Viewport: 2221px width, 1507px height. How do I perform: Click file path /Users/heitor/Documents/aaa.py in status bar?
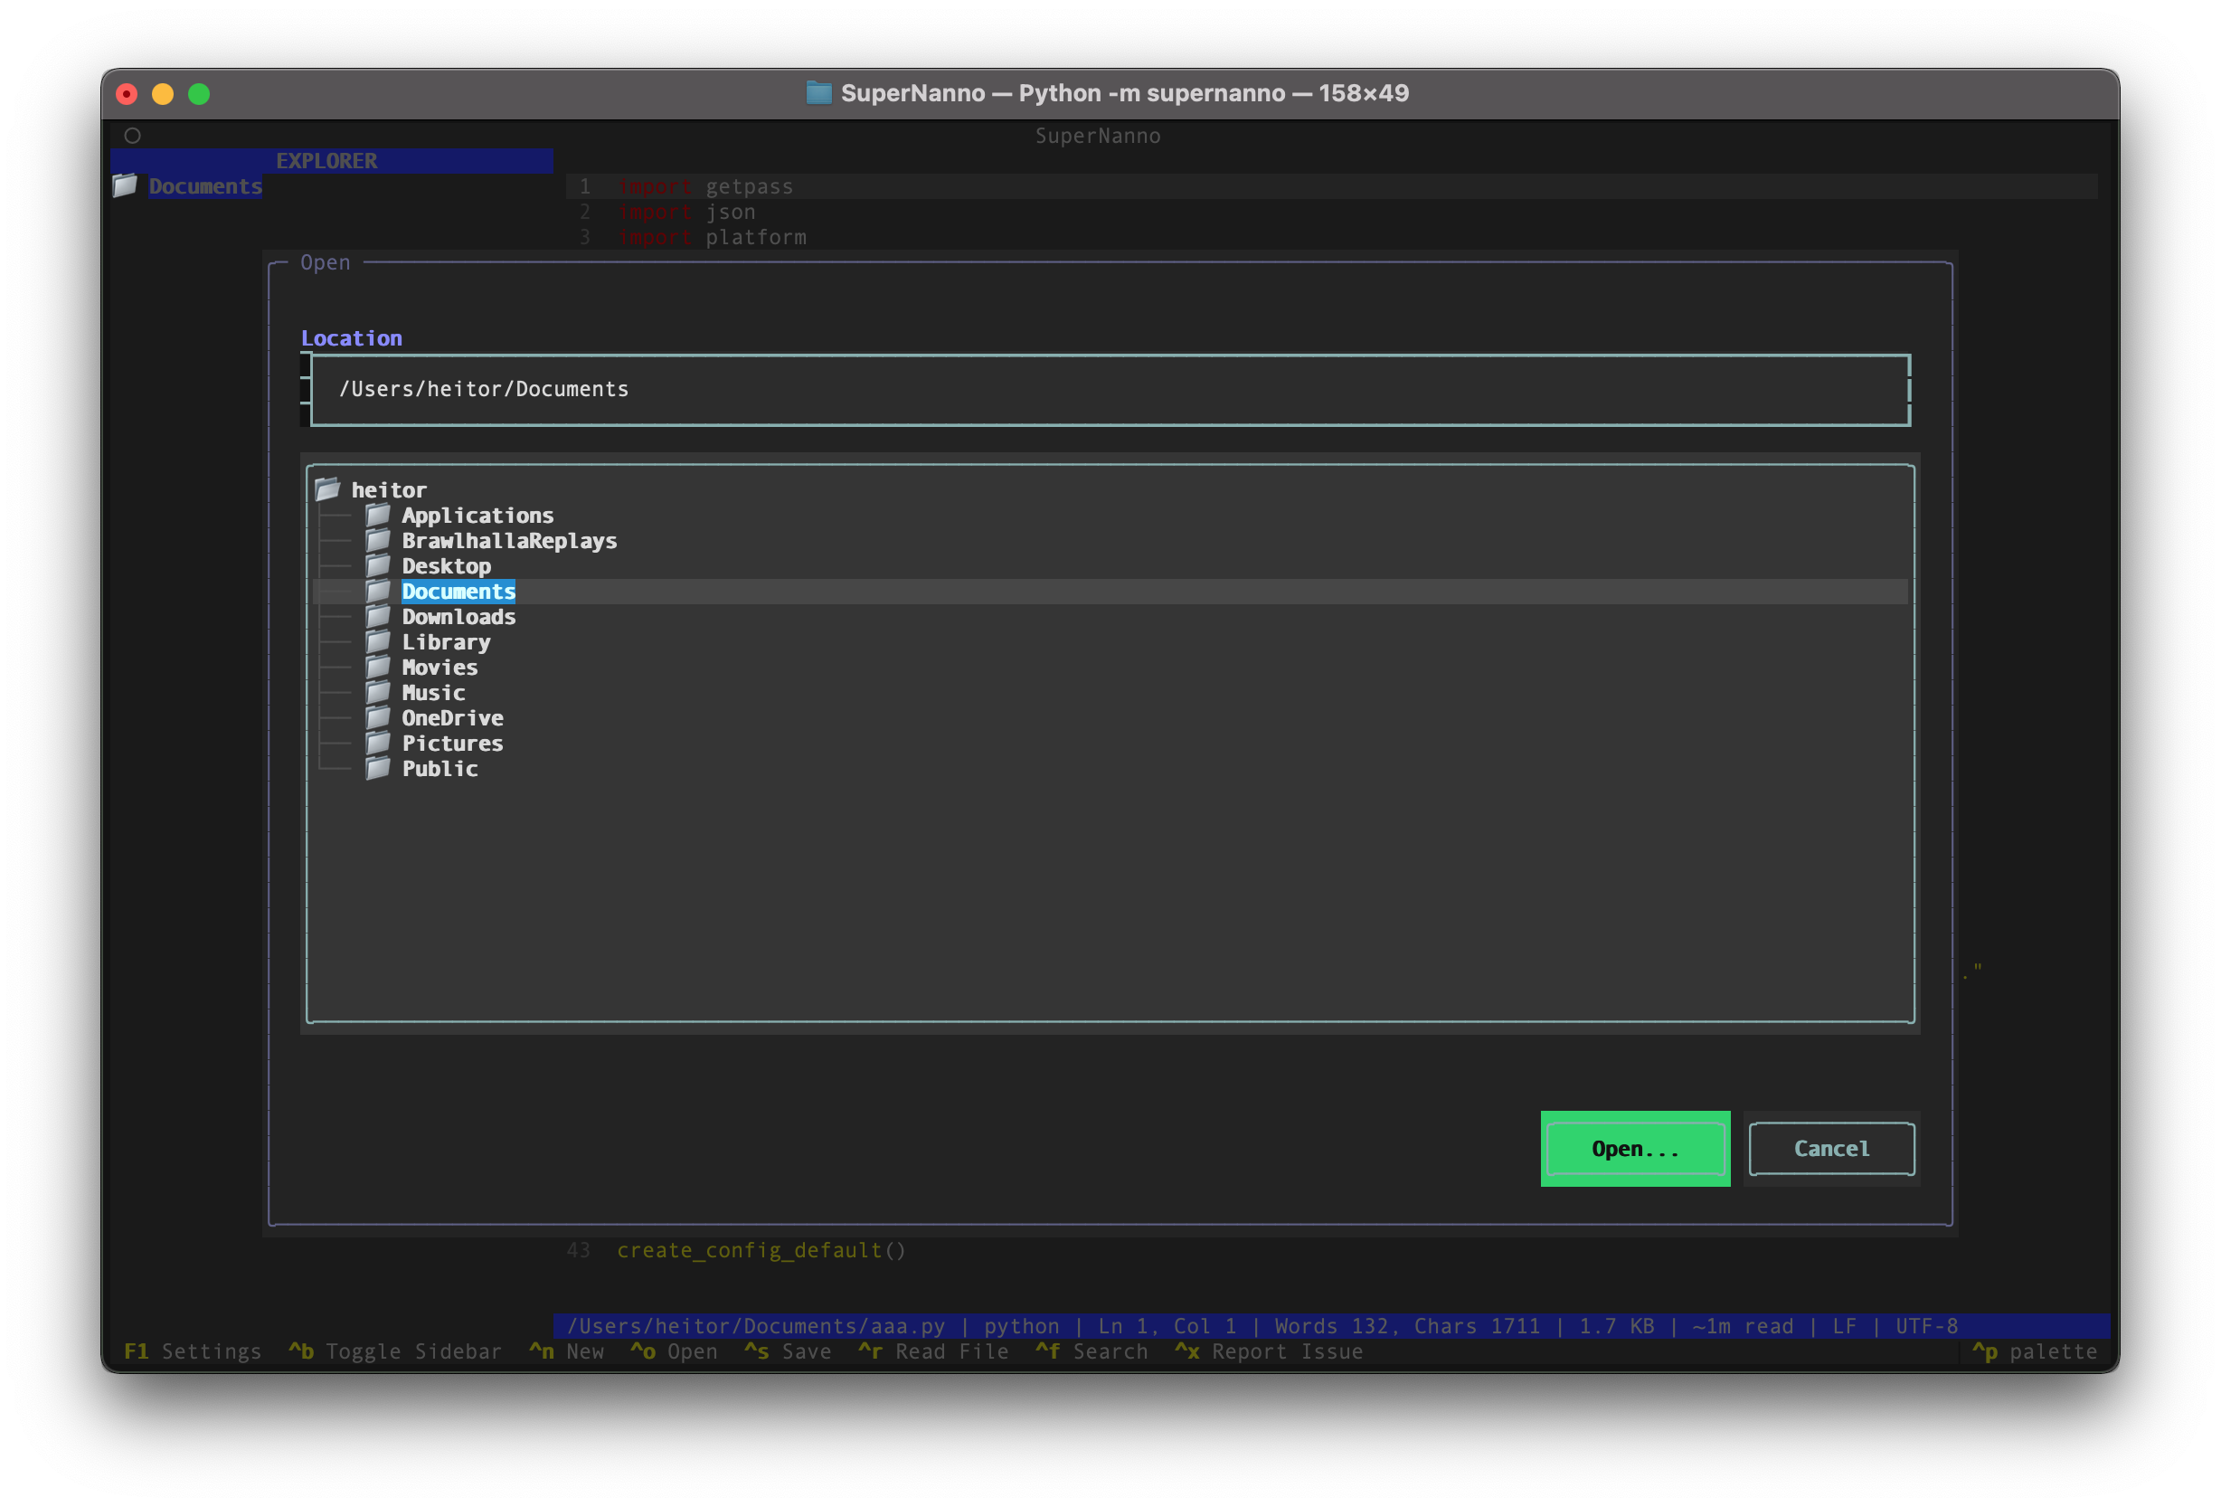click(756, 1326)
